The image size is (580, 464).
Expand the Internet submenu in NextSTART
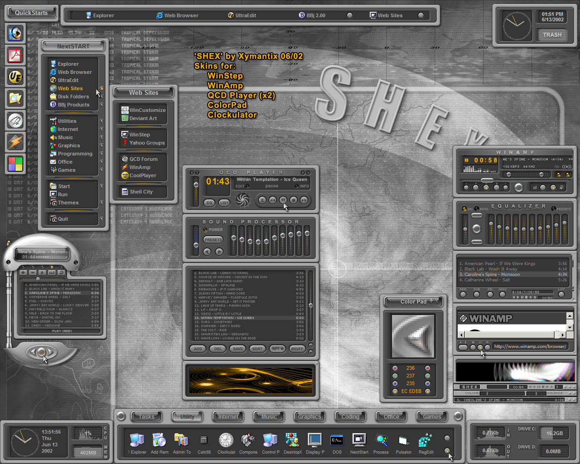tap(101, 129)
